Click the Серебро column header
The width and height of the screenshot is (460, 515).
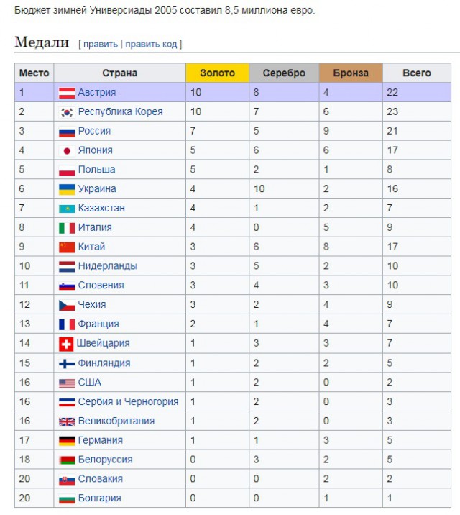click(284, 73)
